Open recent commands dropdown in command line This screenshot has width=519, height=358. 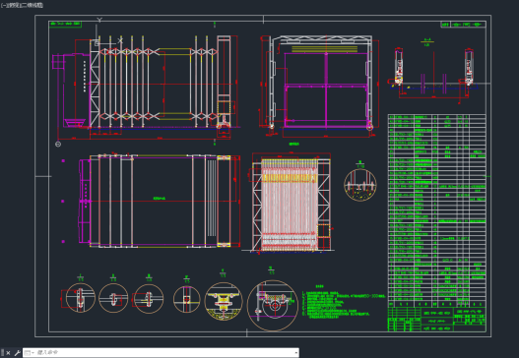click(30, 353)
